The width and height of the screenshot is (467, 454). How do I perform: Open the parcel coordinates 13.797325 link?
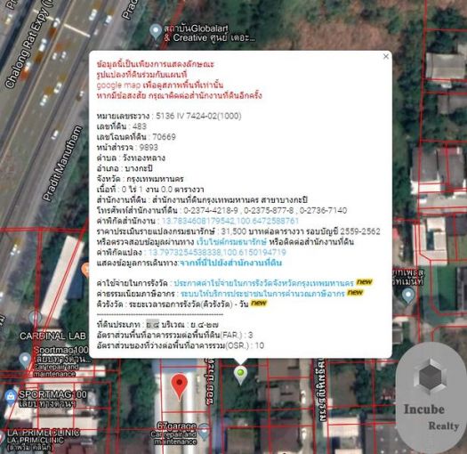pos(217,252)
